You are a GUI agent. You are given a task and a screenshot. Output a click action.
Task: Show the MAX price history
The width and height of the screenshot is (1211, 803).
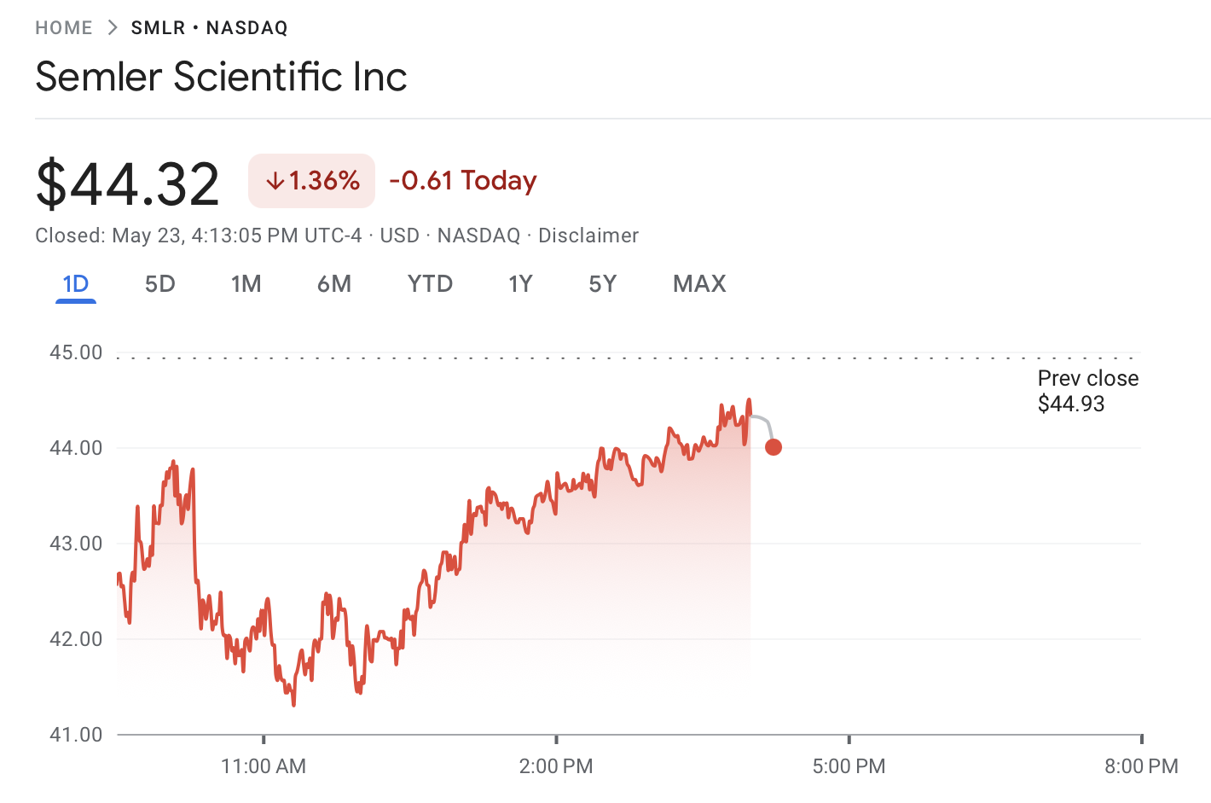pyautogui.click(x=699, y=284)
